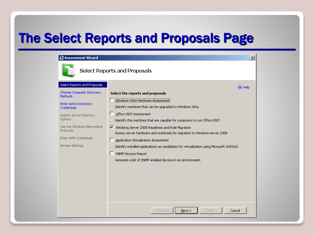This screenshot has width=314, height=235.
Task: Click 'Assess server hardware and workloads' description
Action: click(171, 133)
